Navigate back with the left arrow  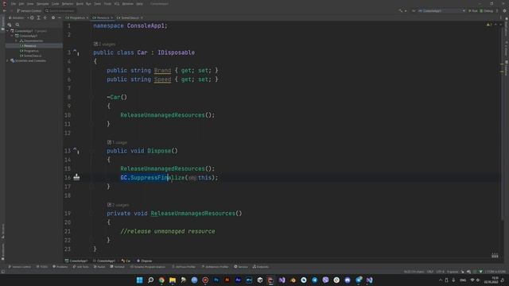point(5,10)
